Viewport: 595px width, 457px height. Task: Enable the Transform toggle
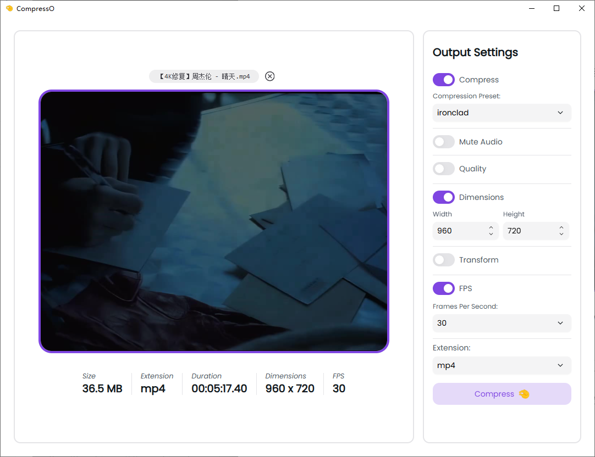(x=444, y=260)
